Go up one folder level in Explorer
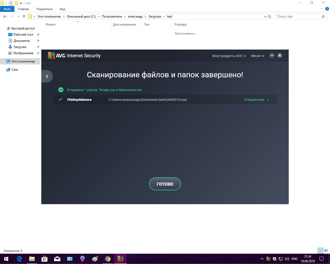Screen dimensions: 330x264 click(24, 16)
